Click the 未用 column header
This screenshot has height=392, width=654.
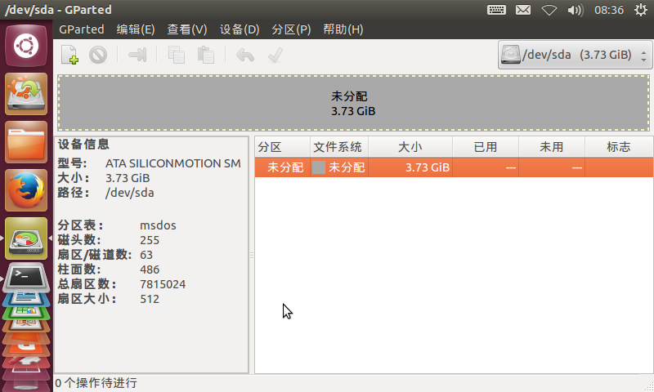click(551, 147)
